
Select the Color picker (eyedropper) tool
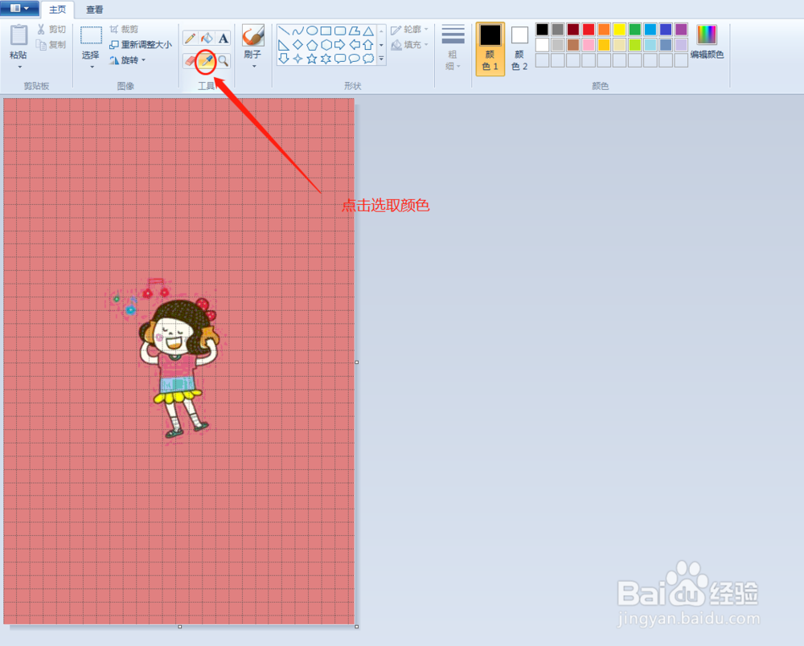click(205, 60)
